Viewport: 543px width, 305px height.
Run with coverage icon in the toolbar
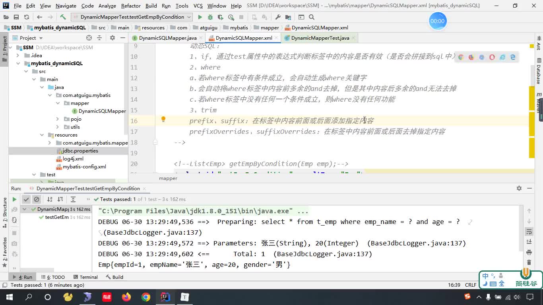(x=220, y=17)
